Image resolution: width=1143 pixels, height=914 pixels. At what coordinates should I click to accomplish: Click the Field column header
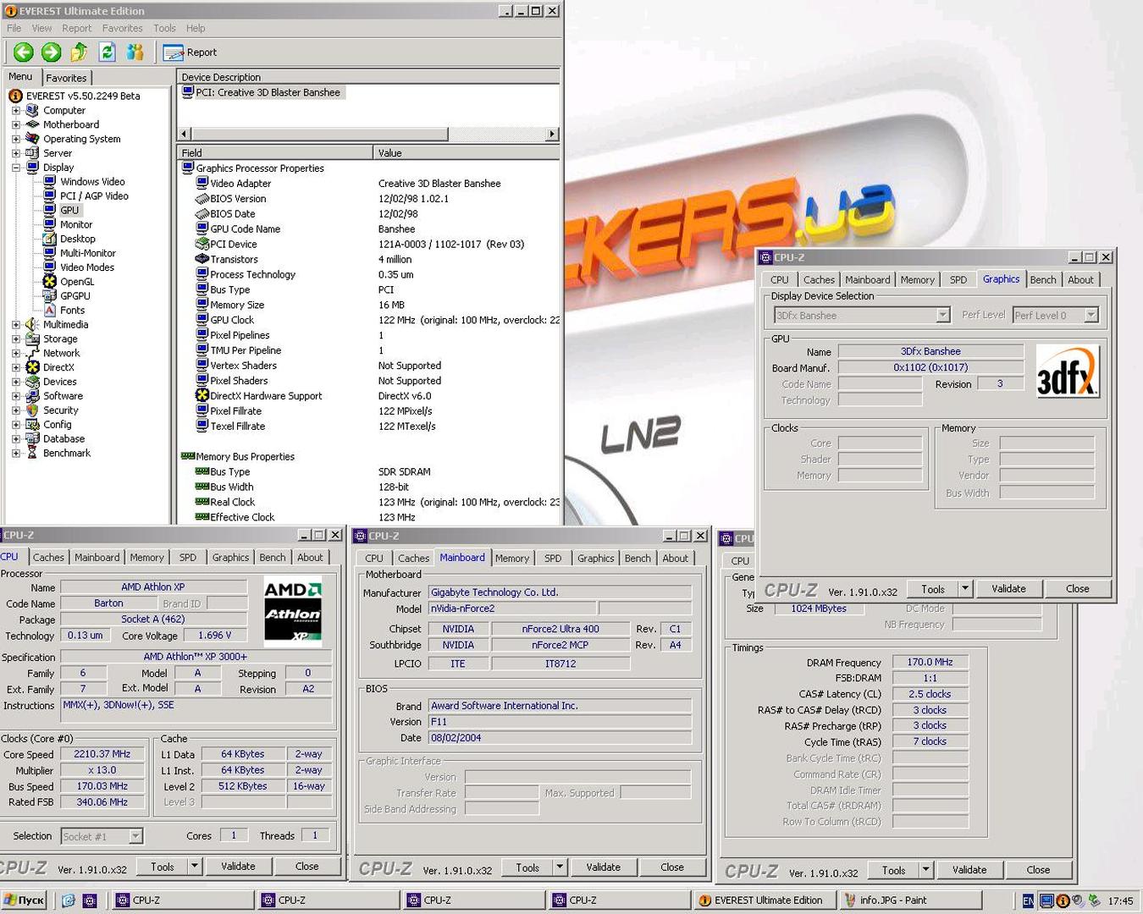[x=275, y=153]
